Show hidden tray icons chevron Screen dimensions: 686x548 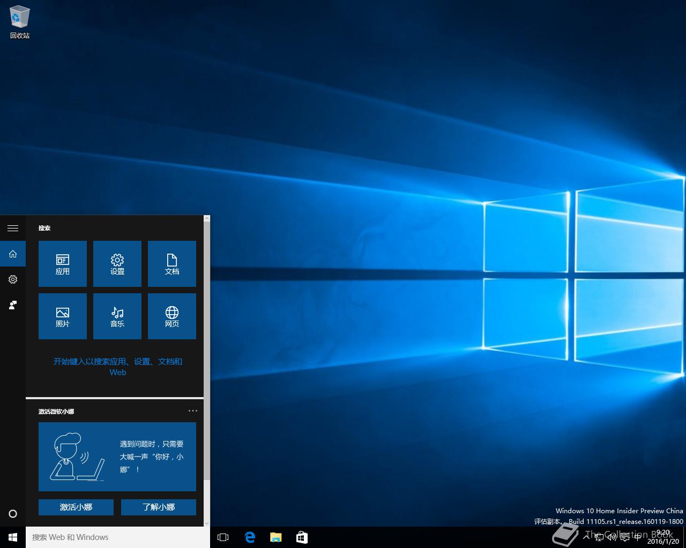click(586, 537)
